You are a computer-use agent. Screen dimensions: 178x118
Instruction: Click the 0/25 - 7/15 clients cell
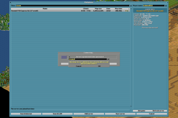(86, 11)
